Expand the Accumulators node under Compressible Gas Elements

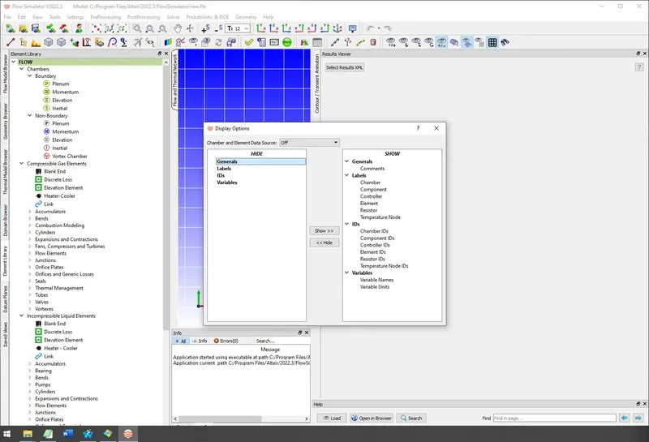pyautogui.click(x=30, y=212)
